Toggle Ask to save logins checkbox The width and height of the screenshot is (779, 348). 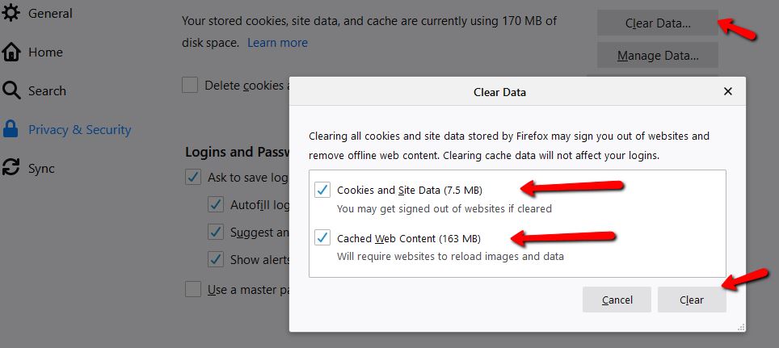pos(193,177)
